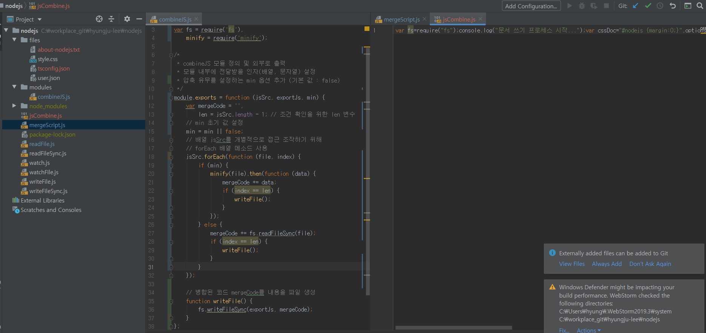
Task: Open the run anything terminal-window icon
Action: tap(688, 6)
